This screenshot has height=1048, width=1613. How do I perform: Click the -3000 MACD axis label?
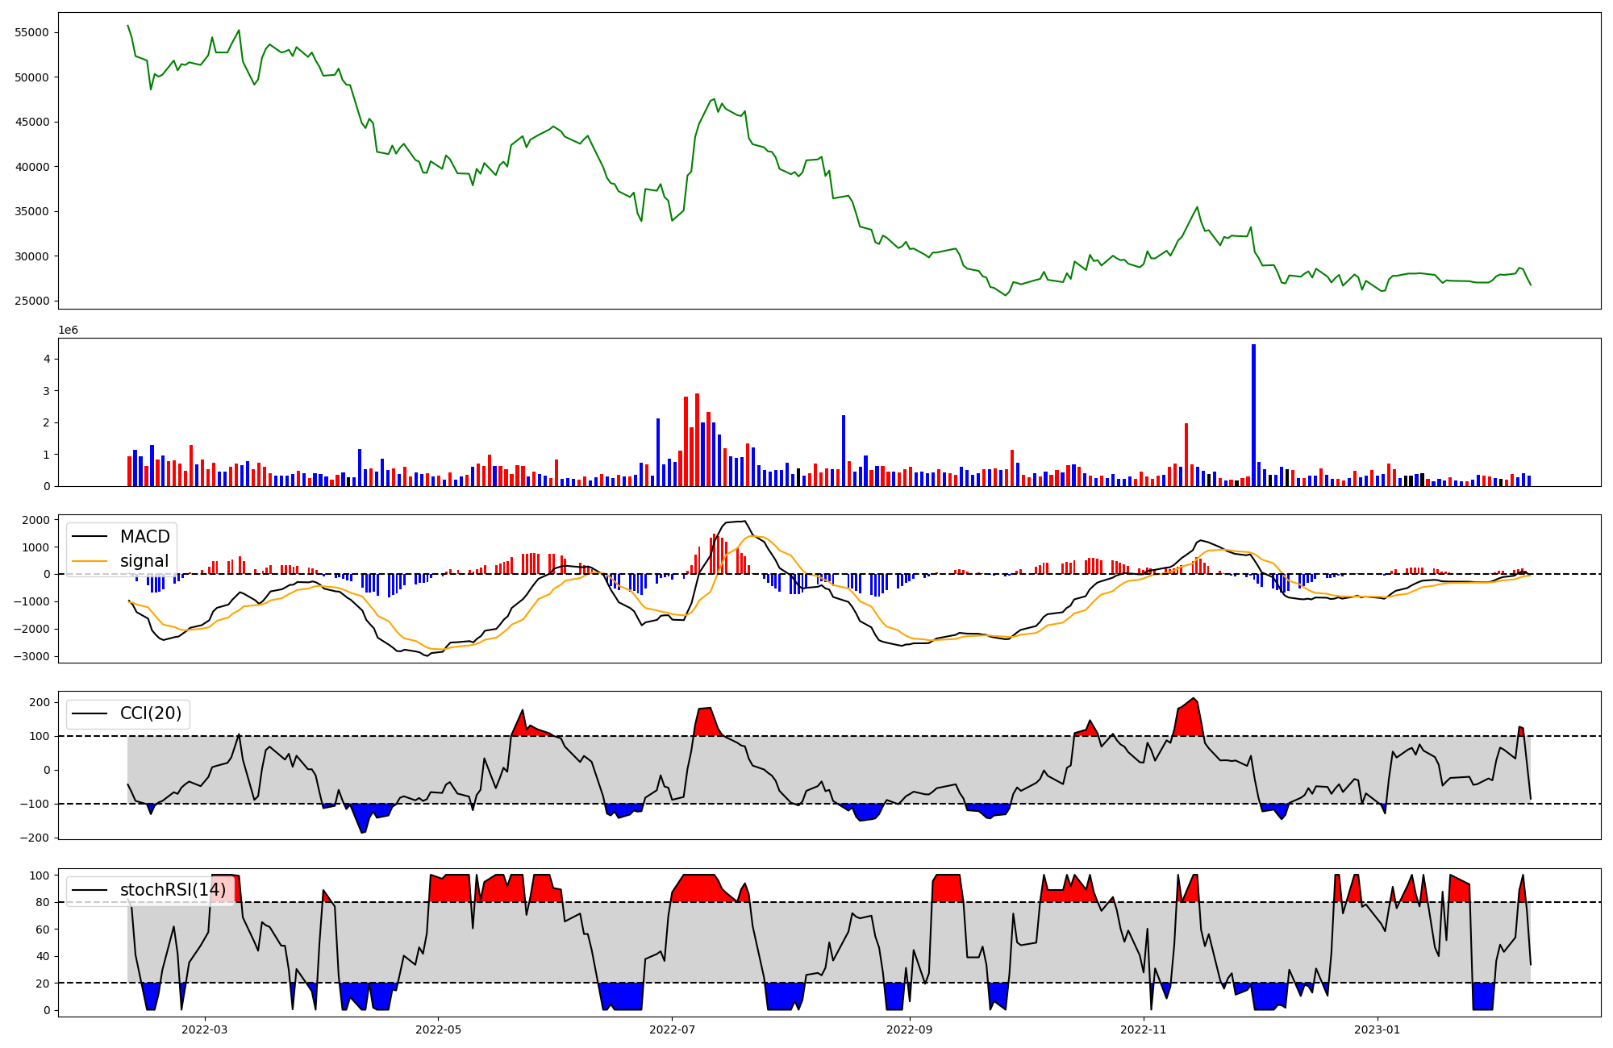31,657
